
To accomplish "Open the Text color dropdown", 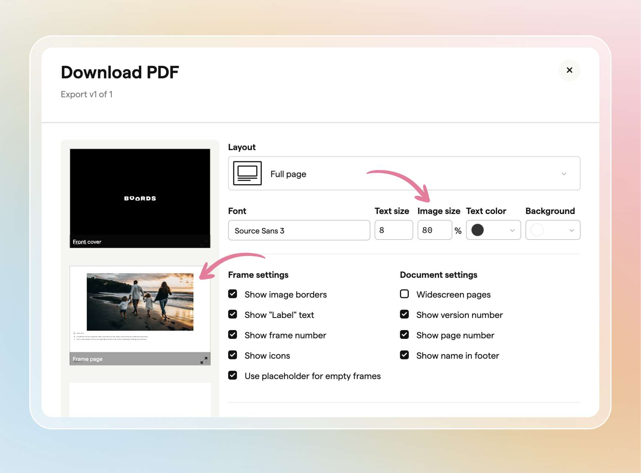I will click(x=493, y=230).
